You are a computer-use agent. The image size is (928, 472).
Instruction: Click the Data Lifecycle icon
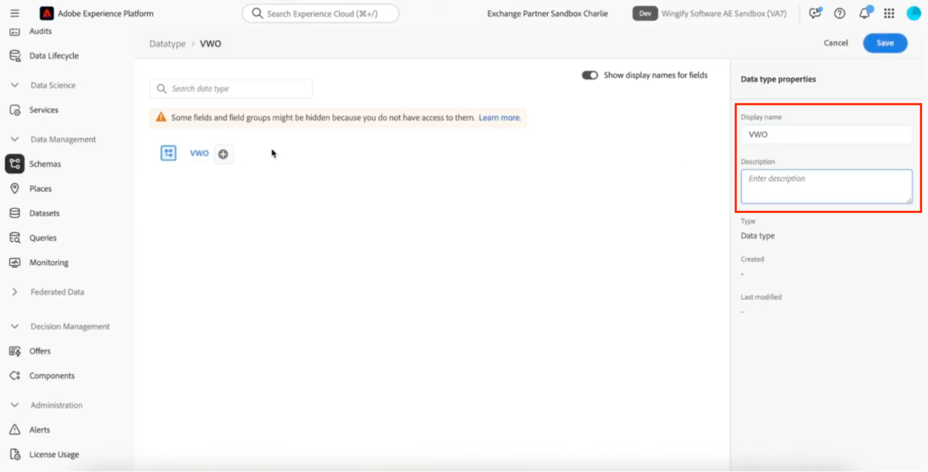(15, 56)
